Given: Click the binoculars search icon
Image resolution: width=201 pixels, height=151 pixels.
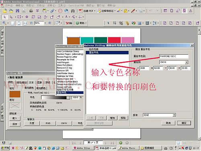Looking at the screenshot, I should pyautogui.click(x=73, y=11).
